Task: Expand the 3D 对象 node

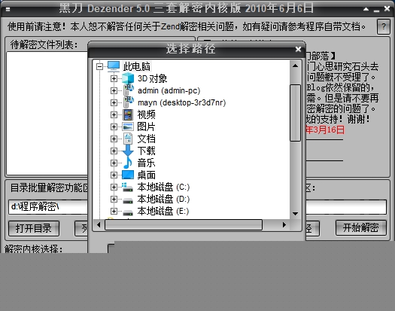Action: coord(114,79)
